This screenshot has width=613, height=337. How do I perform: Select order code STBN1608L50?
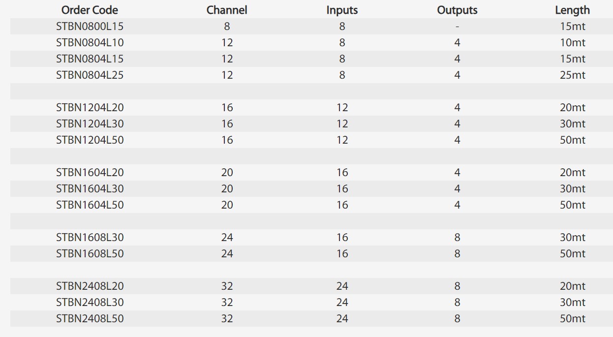click(x=90, y=254)
